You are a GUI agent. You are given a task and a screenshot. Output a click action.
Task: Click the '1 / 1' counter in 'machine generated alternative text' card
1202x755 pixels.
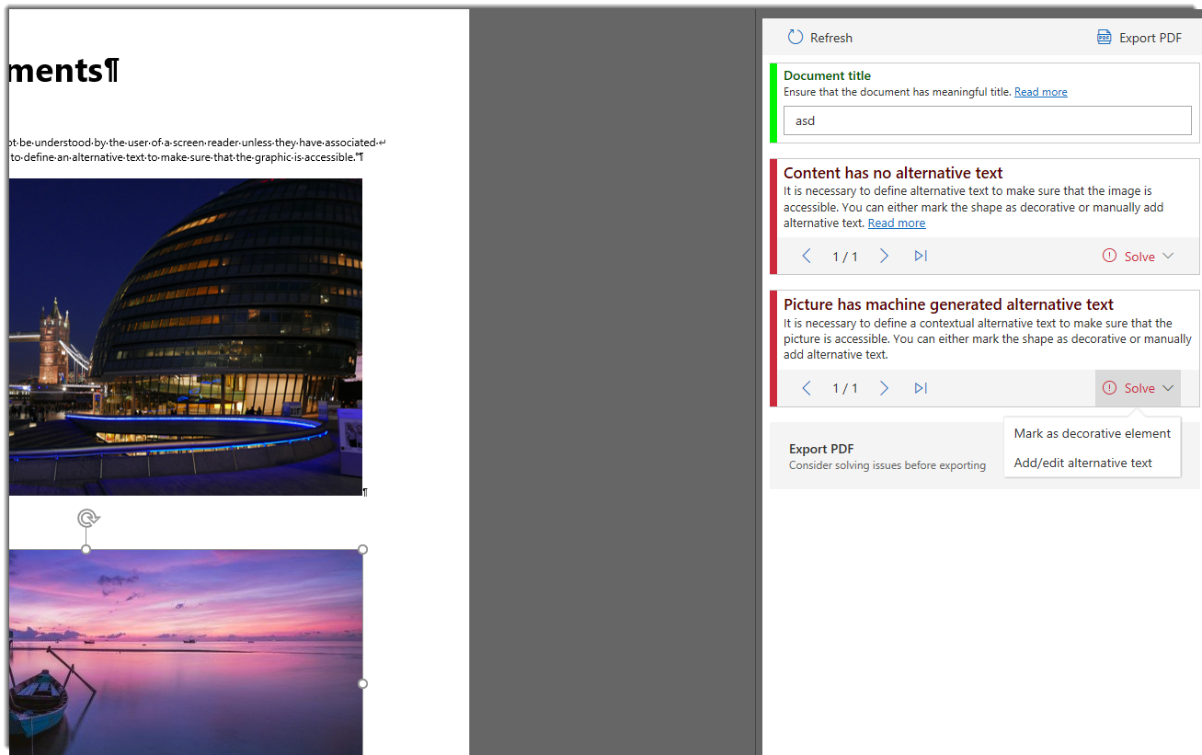click(x=845, y=389)
